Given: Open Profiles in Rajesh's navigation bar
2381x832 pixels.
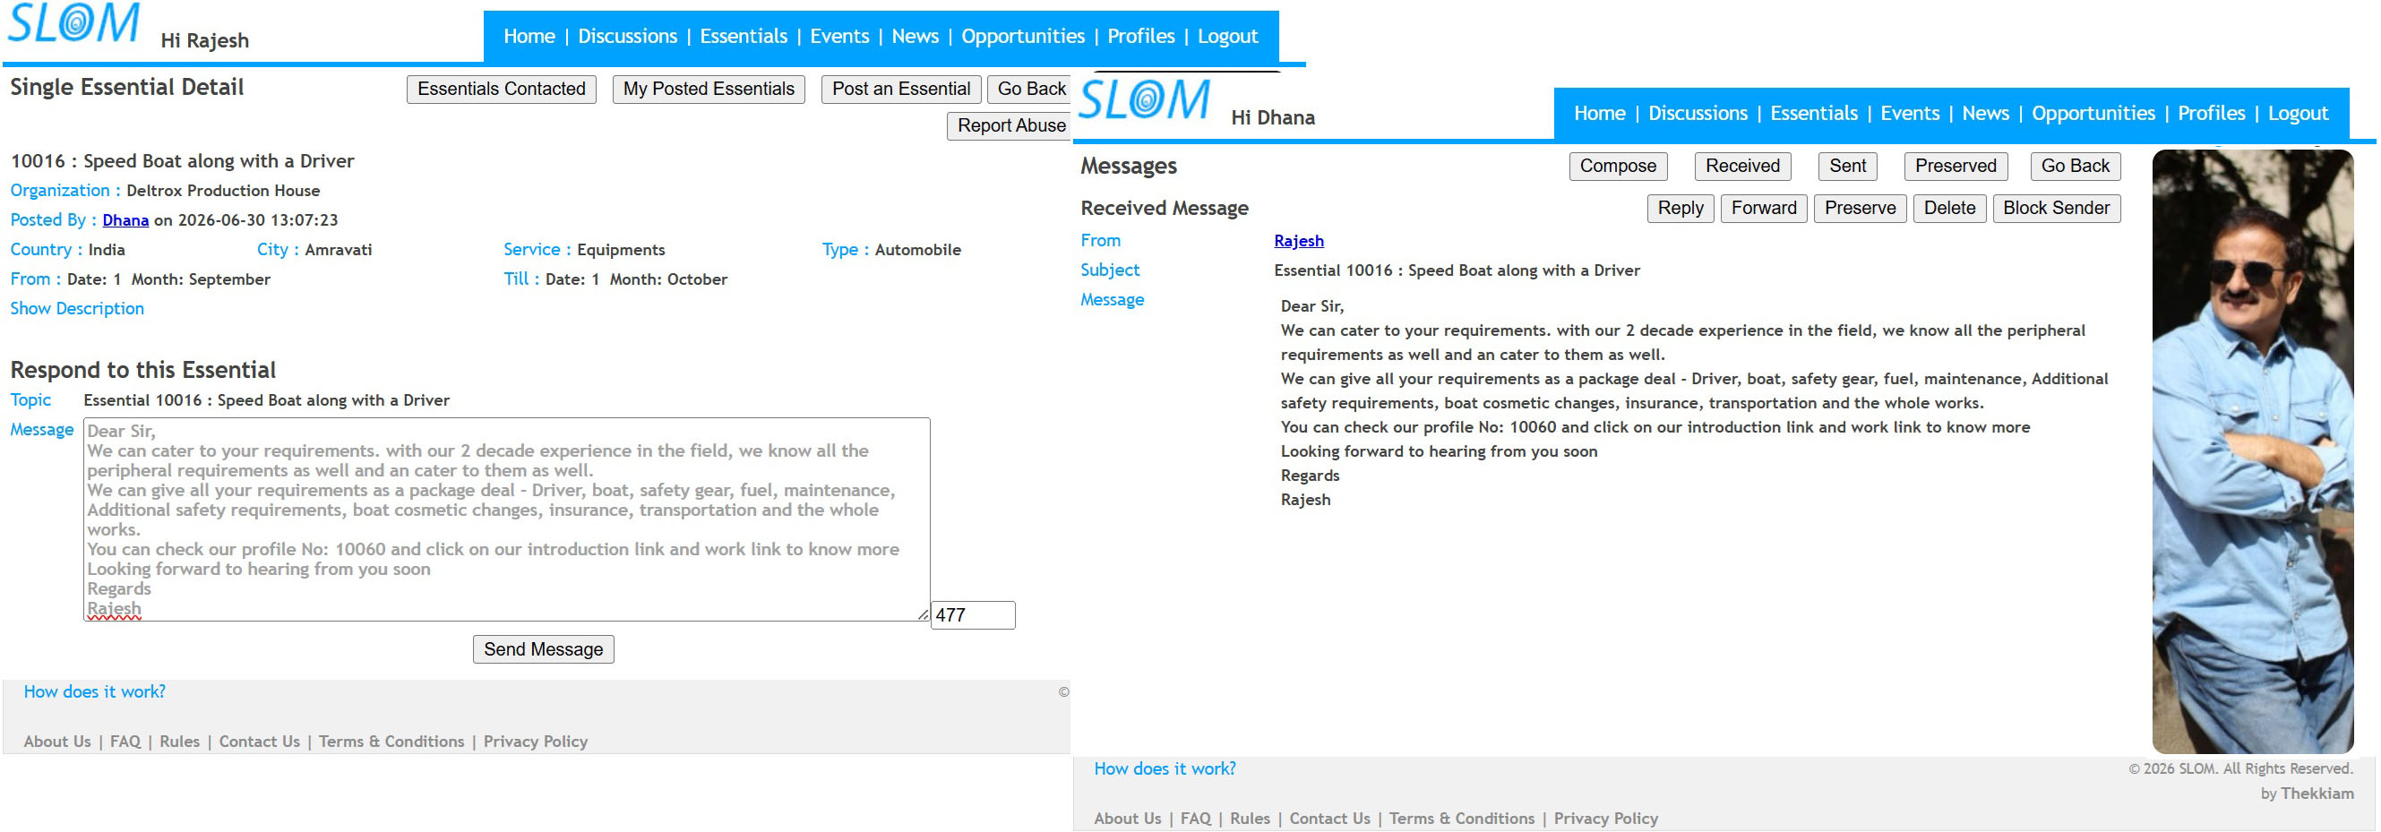Looking at the screenshot, I should [x=1141, y=36].
